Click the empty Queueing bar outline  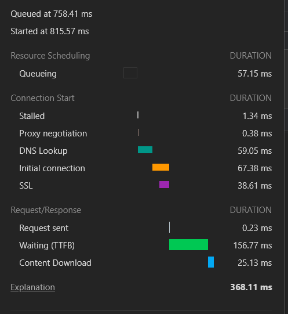pyautogui.click(x=130, y=73)
